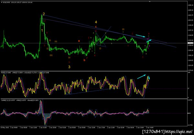Image resolution: width=194 pixels, height=135 pixels.
Task: Click the '3 Jun 14:00' time axis label
Action: coord(150,128)
